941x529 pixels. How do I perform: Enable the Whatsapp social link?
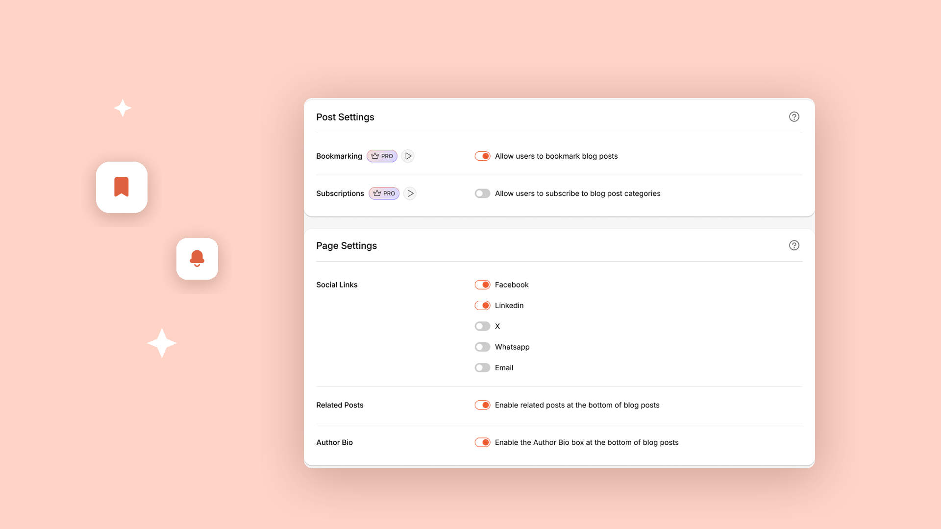click(x=482, y=347)
